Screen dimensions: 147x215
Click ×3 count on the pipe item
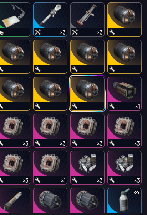[x=63, y=33]
